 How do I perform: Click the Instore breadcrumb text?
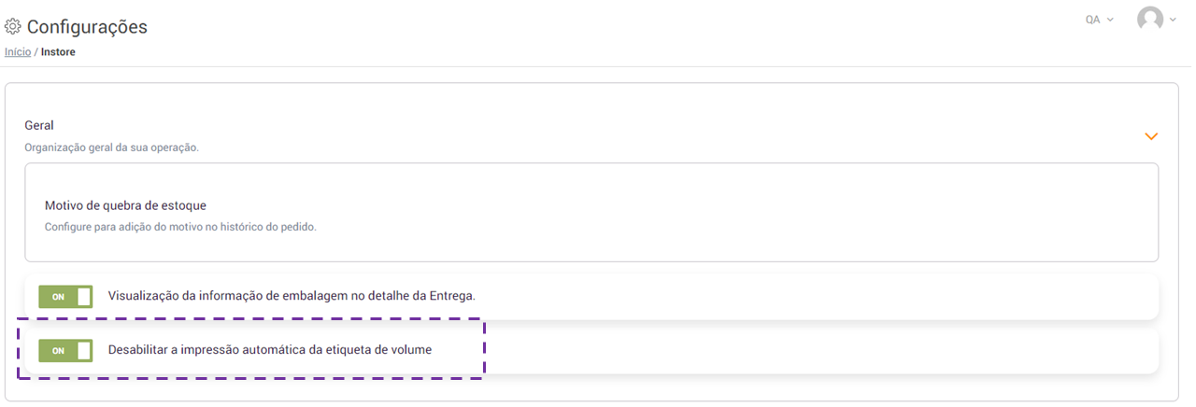pos(58,52)
